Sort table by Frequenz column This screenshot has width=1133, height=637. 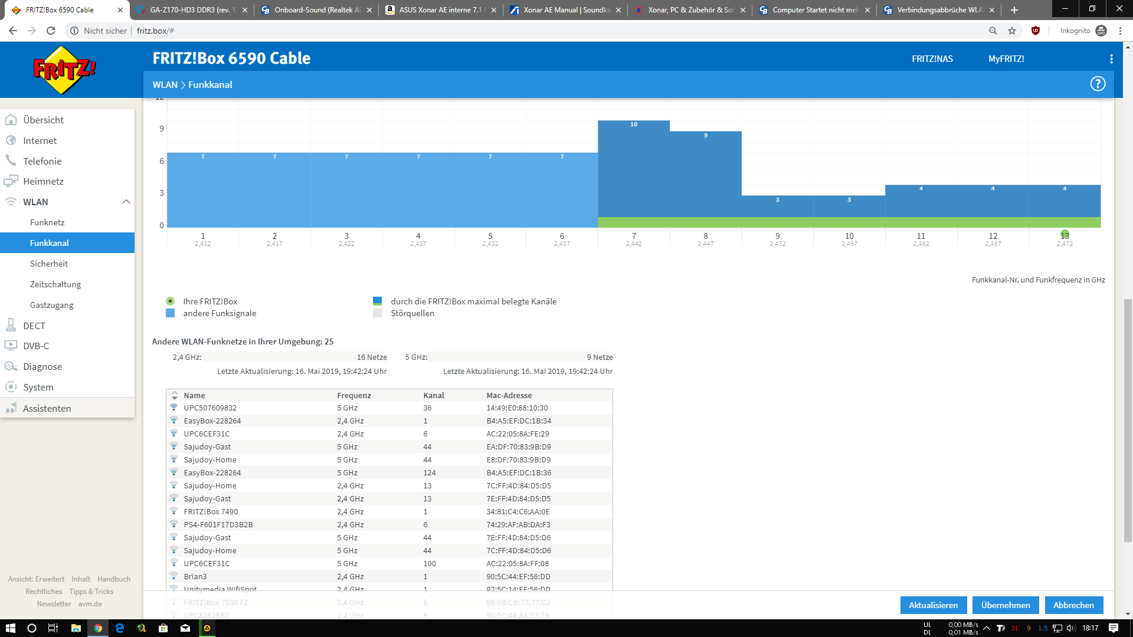(x=354, y=395)
